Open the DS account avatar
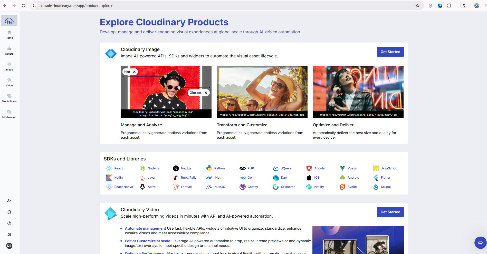 tap(9, 246)
